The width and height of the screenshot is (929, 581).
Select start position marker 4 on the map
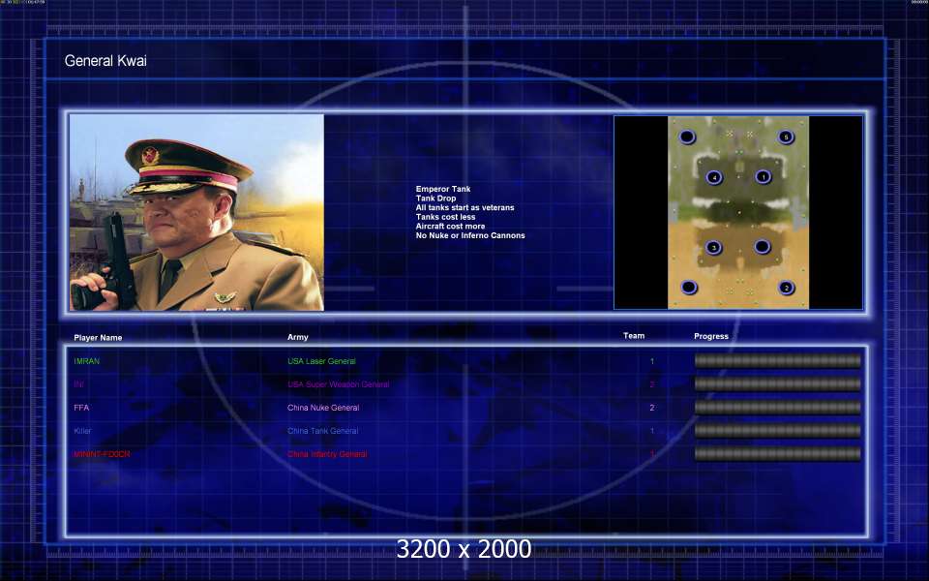[714, 177]
